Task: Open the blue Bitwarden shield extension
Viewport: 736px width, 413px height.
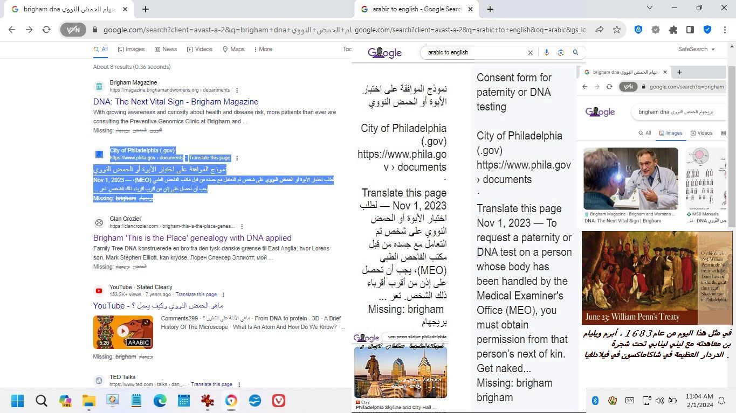Action: (x=638, y=30)
